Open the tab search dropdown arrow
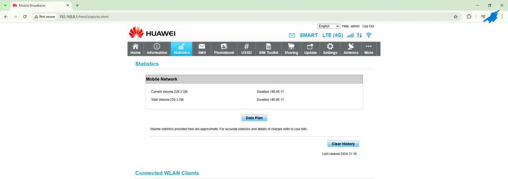 (5, 6)
